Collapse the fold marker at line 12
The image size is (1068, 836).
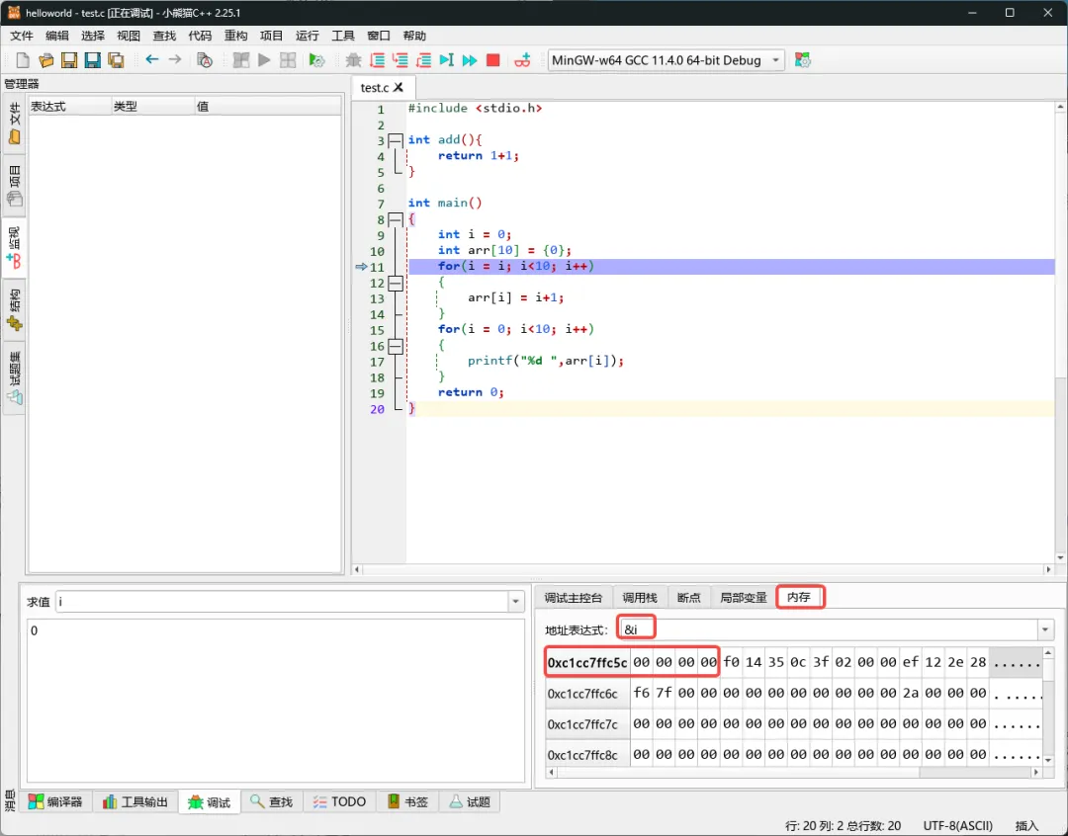[396, 283]
